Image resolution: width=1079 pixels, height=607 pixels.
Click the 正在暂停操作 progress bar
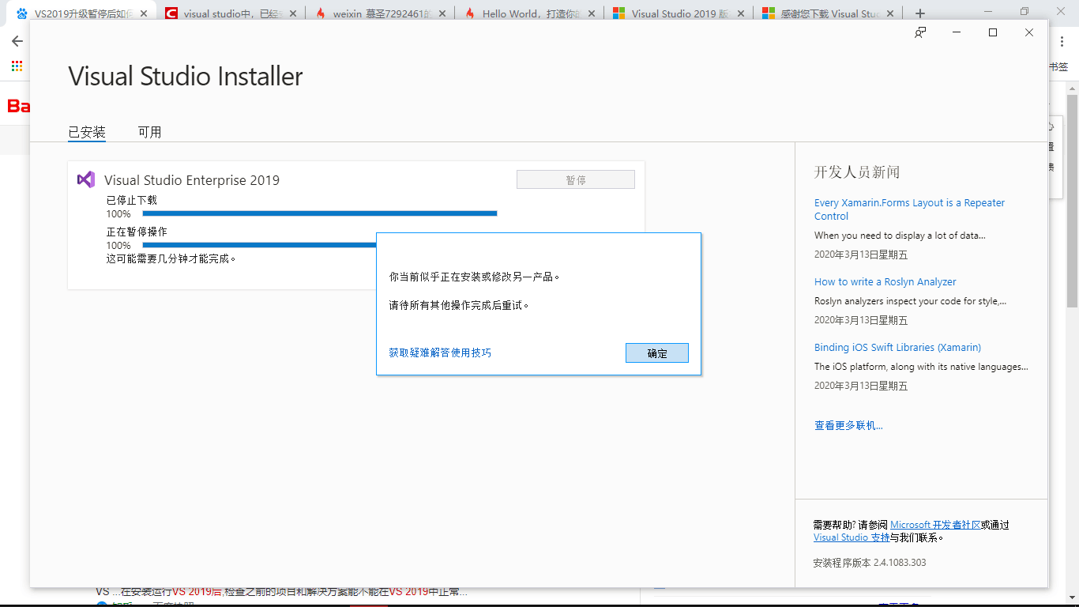click(x=259, y=245)
